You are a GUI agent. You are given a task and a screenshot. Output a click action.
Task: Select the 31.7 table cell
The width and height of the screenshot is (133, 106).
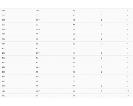point(38,20)
